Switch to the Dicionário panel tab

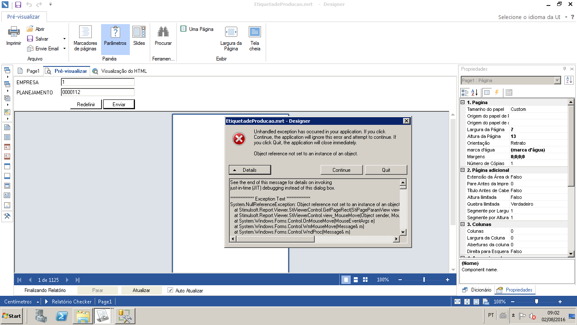[x=477, y=290]
